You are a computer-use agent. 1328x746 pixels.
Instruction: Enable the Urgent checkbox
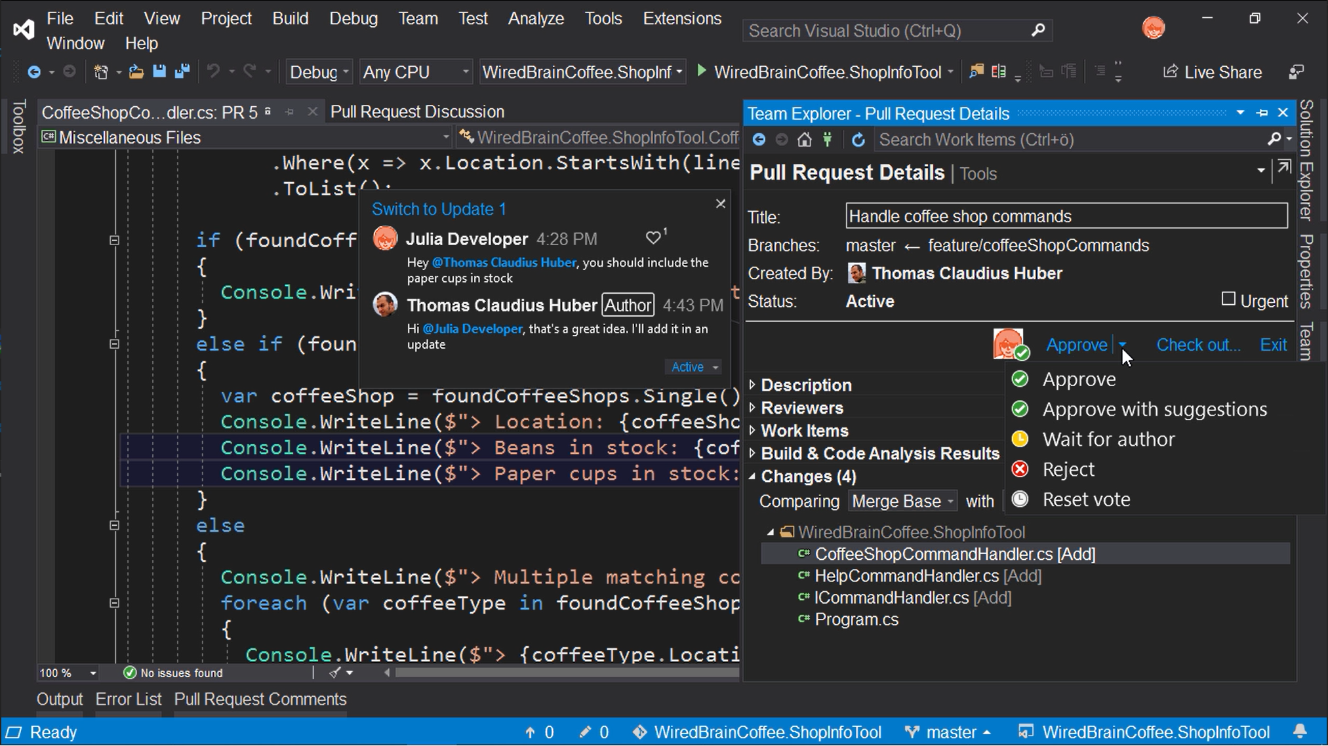[x=1228, y=299]
